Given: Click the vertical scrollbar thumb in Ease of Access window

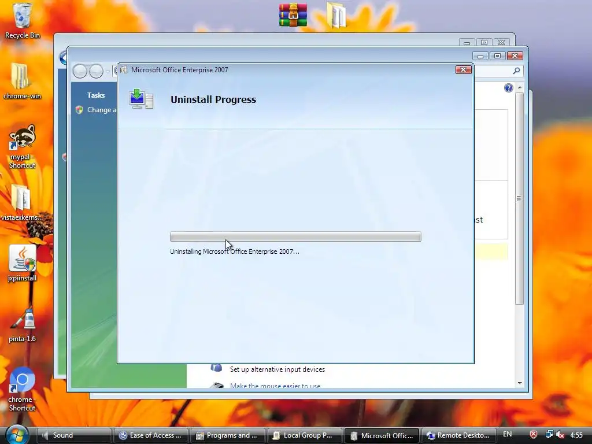Looking at the screenshot, I should 520,198.
